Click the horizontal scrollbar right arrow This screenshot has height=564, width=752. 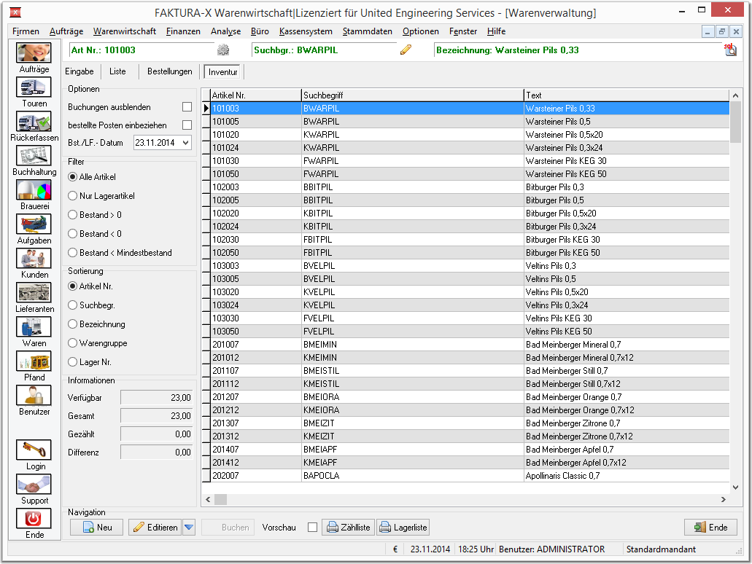coord(724,499)
